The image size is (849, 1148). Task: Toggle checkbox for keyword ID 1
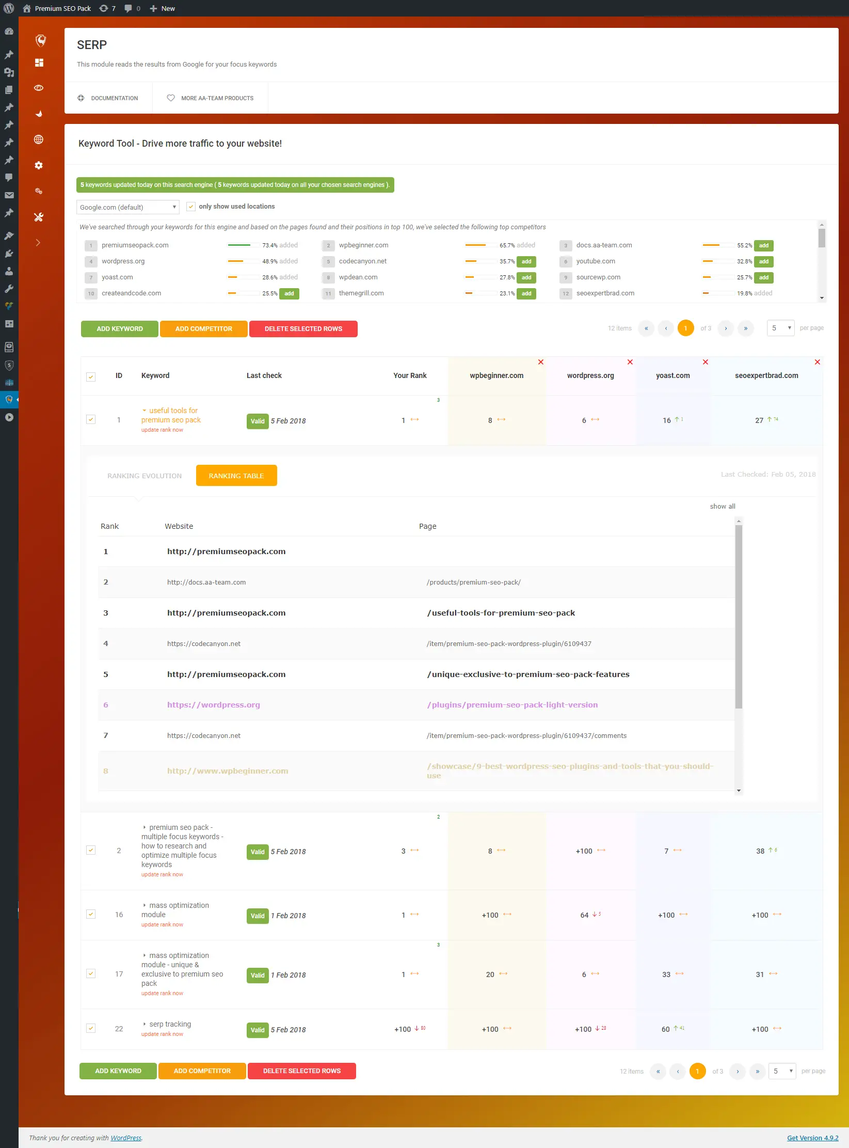91,419
